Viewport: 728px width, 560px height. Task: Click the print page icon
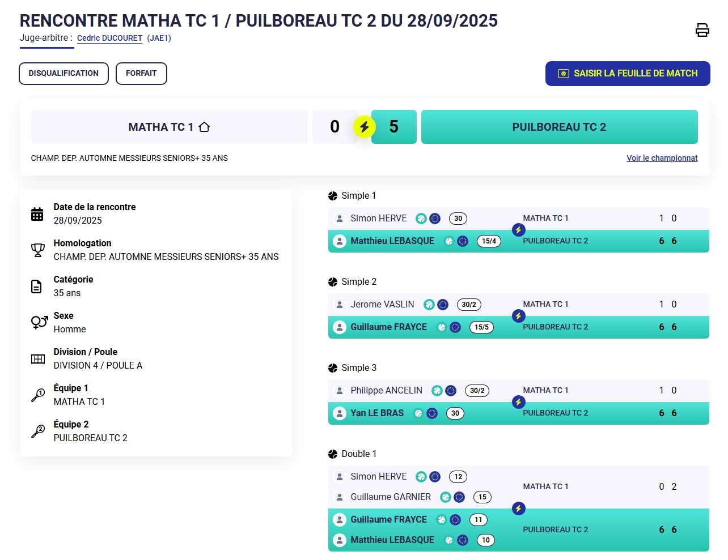[x=702, y=30]
